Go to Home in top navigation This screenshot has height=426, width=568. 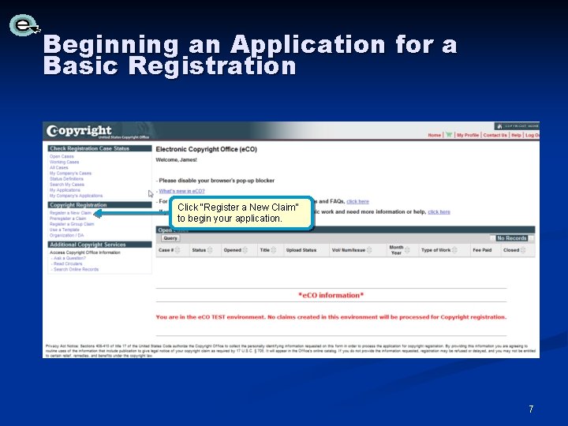(435, 135)
